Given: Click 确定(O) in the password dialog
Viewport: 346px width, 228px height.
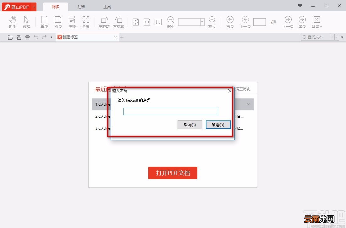Looking at the screenshot, I should click(x=218, y=125).
